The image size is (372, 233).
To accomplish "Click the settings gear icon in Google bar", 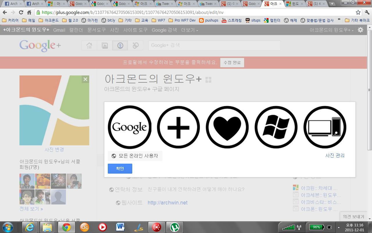I will pos(360,30).
